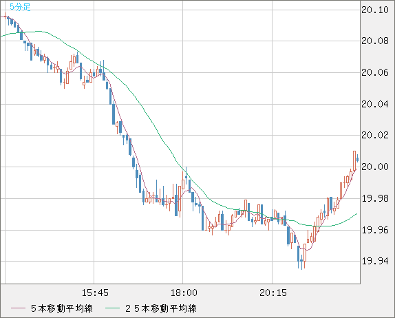
Task: Click the 20:15 time axis label
Action: (x=273, y=293)
